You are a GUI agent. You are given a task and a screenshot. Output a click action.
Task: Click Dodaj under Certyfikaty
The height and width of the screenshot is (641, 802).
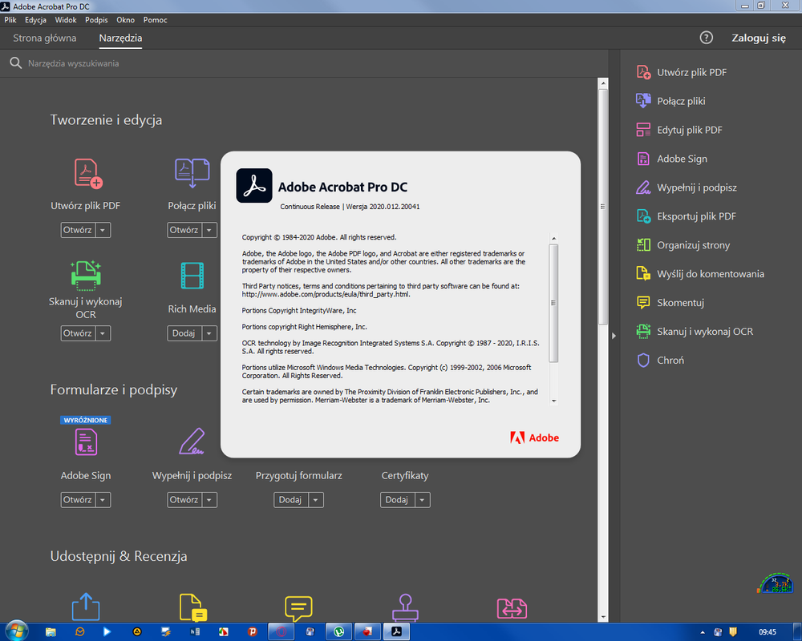point(397,500)
